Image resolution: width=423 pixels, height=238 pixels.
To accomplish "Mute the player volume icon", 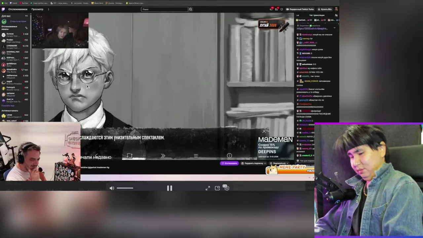I will pyautogui.click(x=112, y=188).
